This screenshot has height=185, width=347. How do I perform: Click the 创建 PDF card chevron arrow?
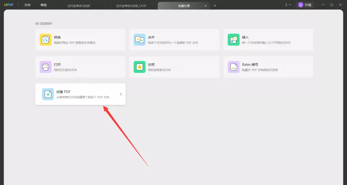121,94
